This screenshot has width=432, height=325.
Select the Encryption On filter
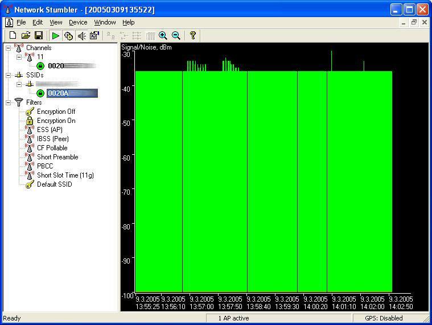[56, 120]
